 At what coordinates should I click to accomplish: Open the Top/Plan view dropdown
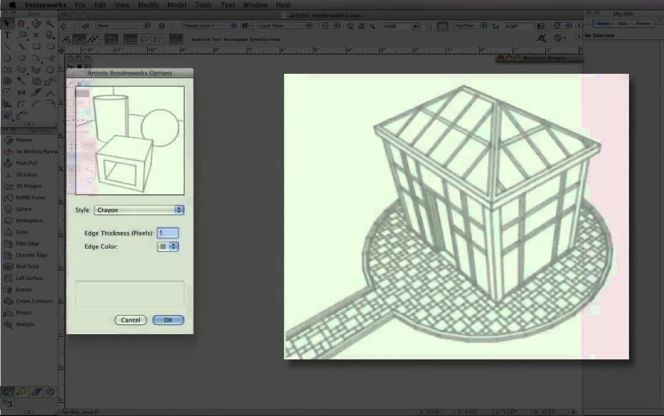tap(469, 26)
